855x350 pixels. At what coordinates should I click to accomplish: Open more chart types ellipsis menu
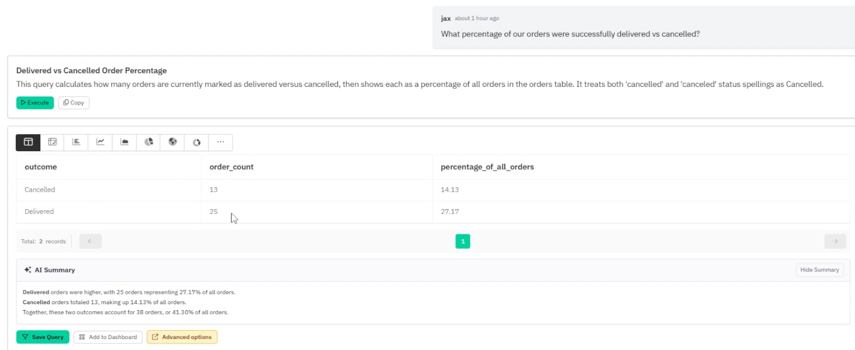pyautogui.click(x=221, y=142)
